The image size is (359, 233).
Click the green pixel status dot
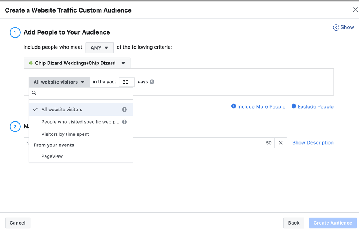pyautogui.click(x=31, y=63)
